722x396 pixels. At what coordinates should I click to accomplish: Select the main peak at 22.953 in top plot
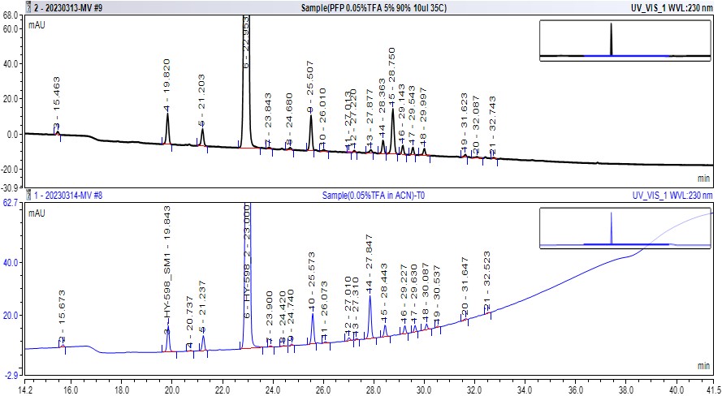(246, 81)
